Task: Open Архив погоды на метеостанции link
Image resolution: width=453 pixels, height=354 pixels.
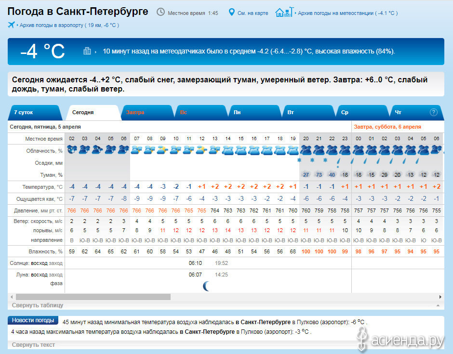Action: click(x=347, y=13)
